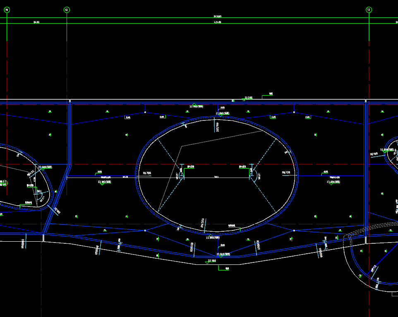Select grid axis bubble 13
Image resolution: width=398 pixels, height=317 pixels.
[369, 10]
